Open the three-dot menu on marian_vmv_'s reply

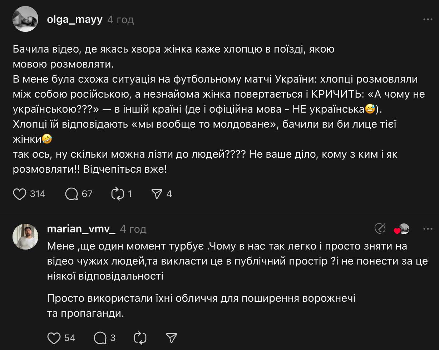coord(428,229)
